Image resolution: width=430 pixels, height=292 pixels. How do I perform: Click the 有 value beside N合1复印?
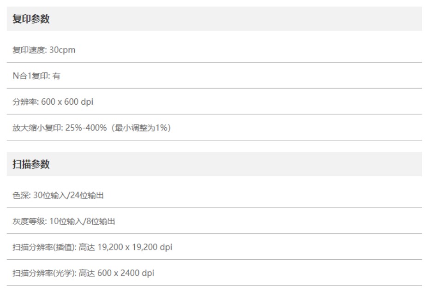[56, 76]
